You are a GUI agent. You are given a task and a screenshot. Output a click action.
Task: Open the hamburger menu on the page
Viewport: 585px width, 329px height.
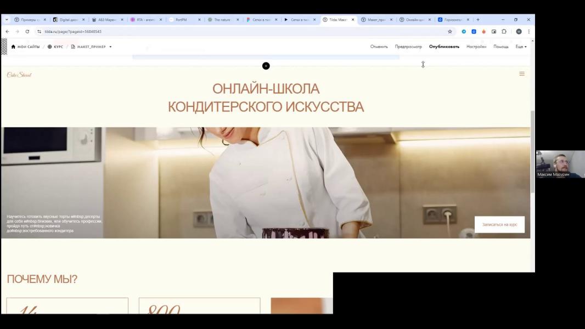[x=522, y=73]
